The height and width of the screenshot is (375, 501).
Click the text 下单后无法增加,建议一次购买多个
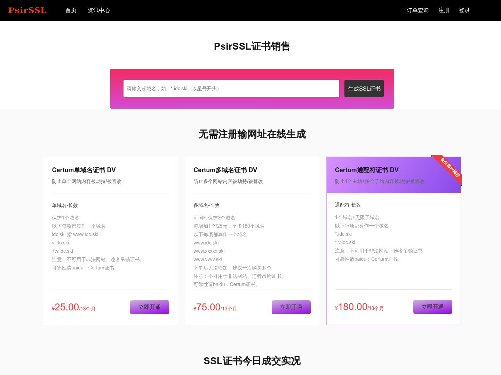click(x=232, y=268)
